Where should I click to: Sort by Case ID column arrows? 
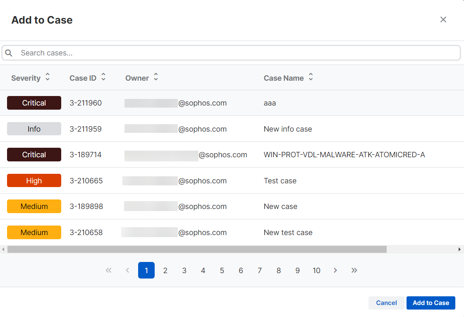point(103,77)
